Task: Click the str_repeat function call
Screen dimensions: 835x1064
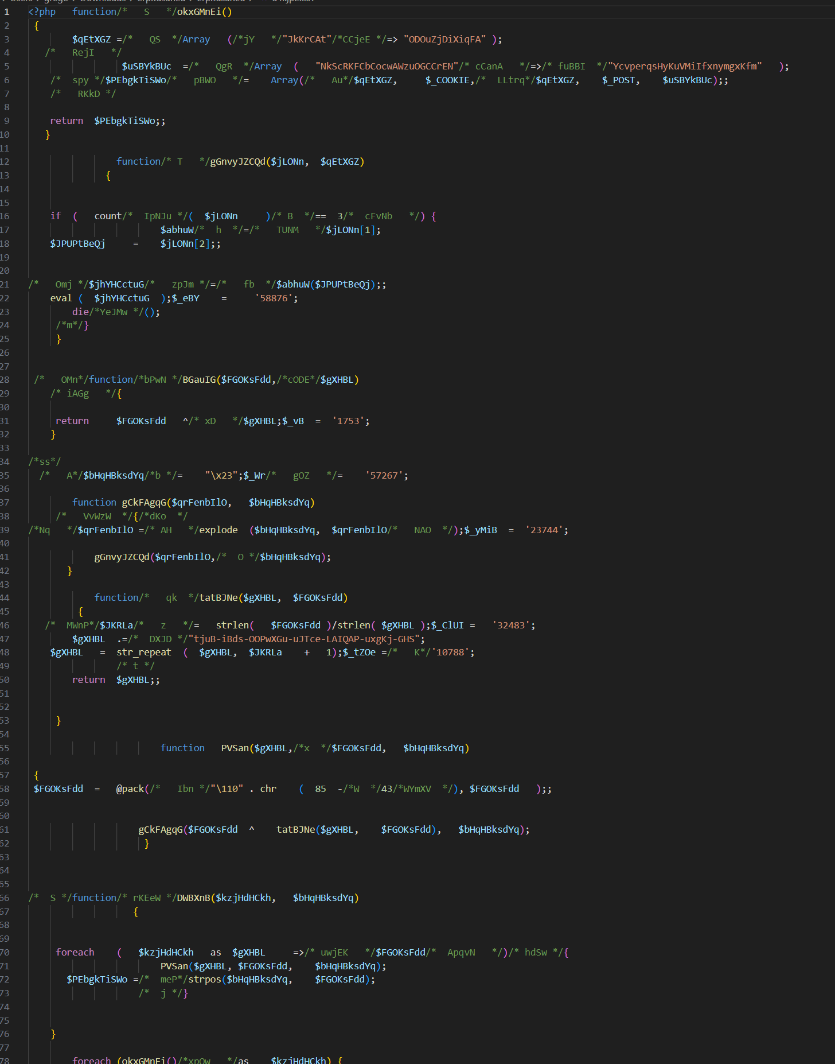Action: click(144, 652)
